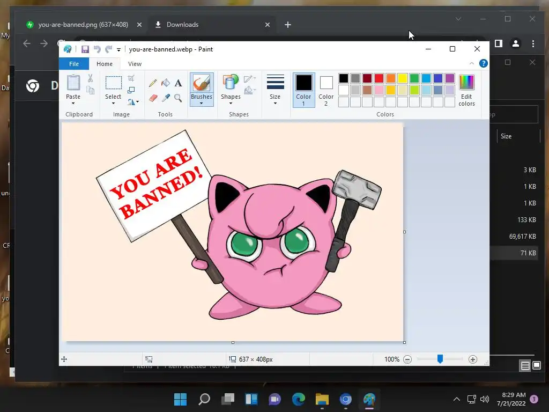Select the Eraser tool
The height and width of the screenshot is (412, 549).
pyautogui.click(x=153, y=98)
